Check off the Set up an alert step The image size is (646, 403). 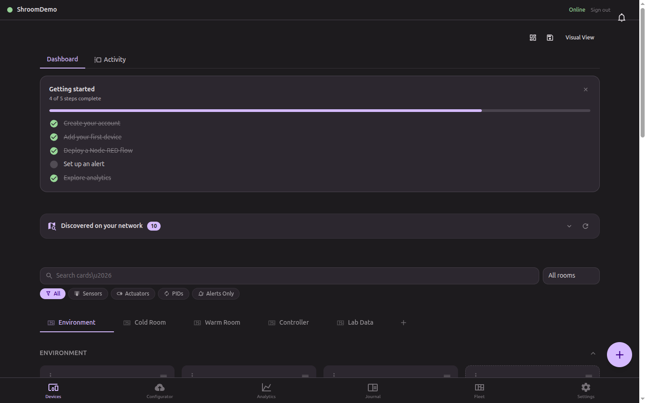tap(54, 164)
